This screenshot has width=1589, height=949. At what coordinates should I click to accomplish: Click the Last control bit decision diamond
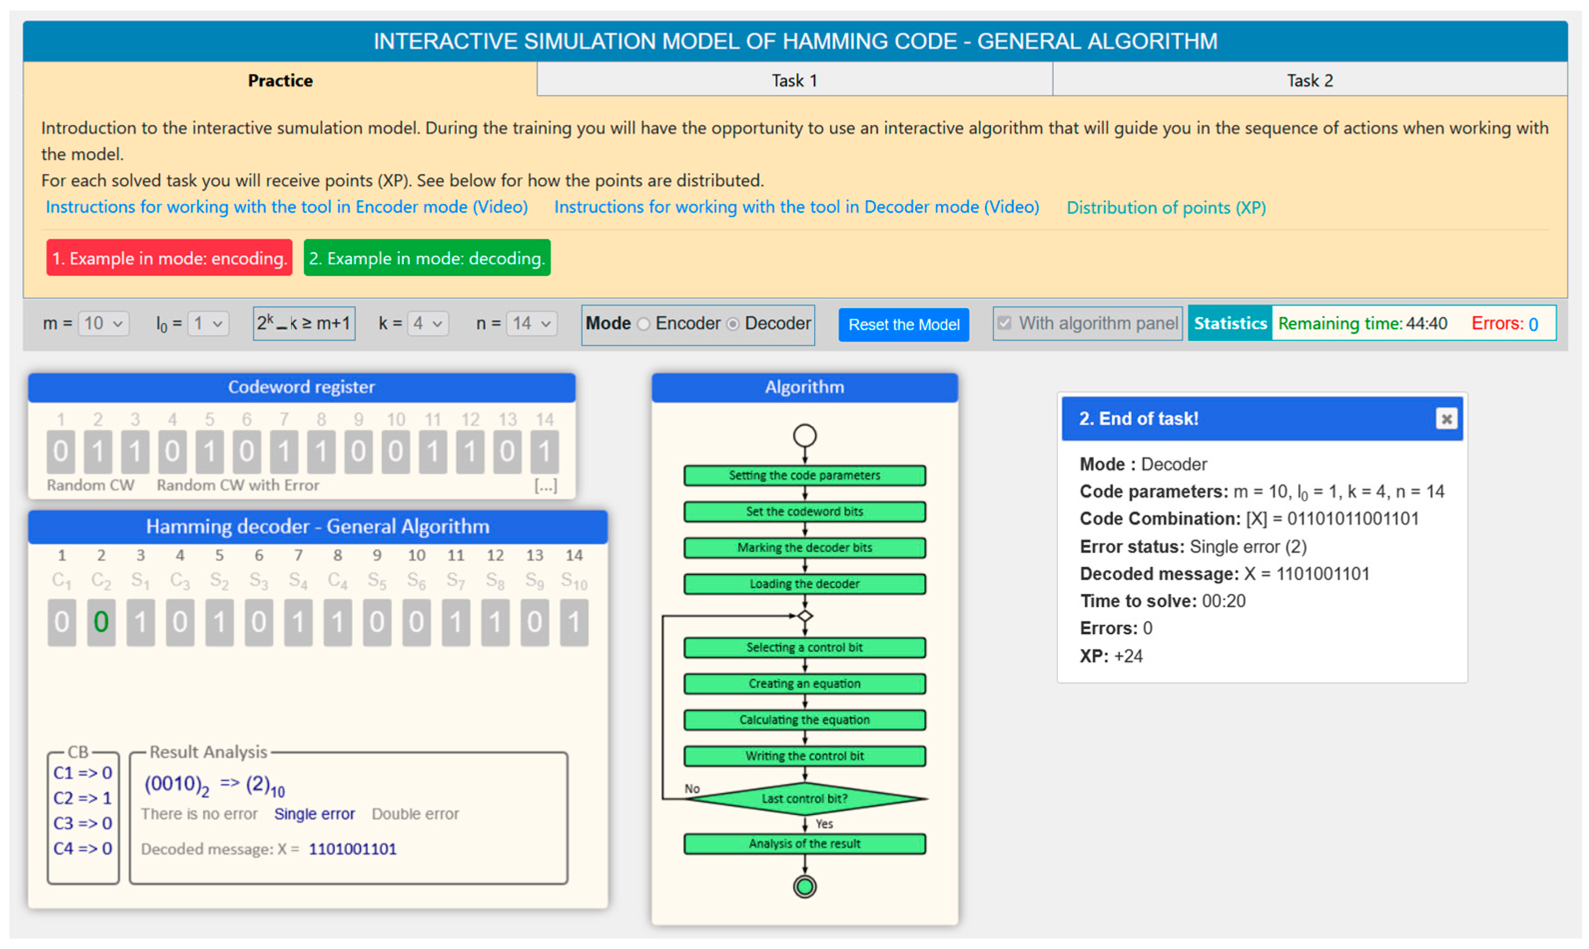pyautogui.click(x=804, y=799)
